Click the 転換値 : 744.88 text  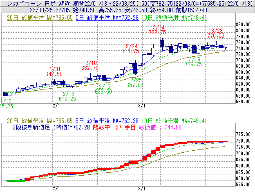(x=160, y=127)
